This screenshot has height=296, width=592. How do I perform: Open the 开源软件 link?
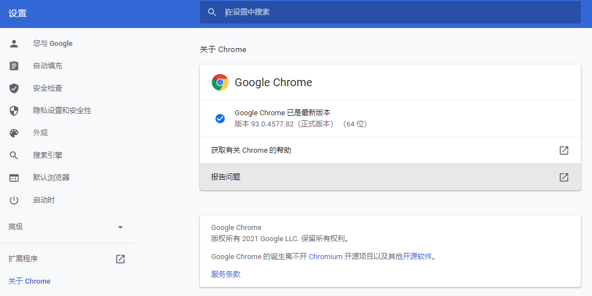tap(417, 257)
